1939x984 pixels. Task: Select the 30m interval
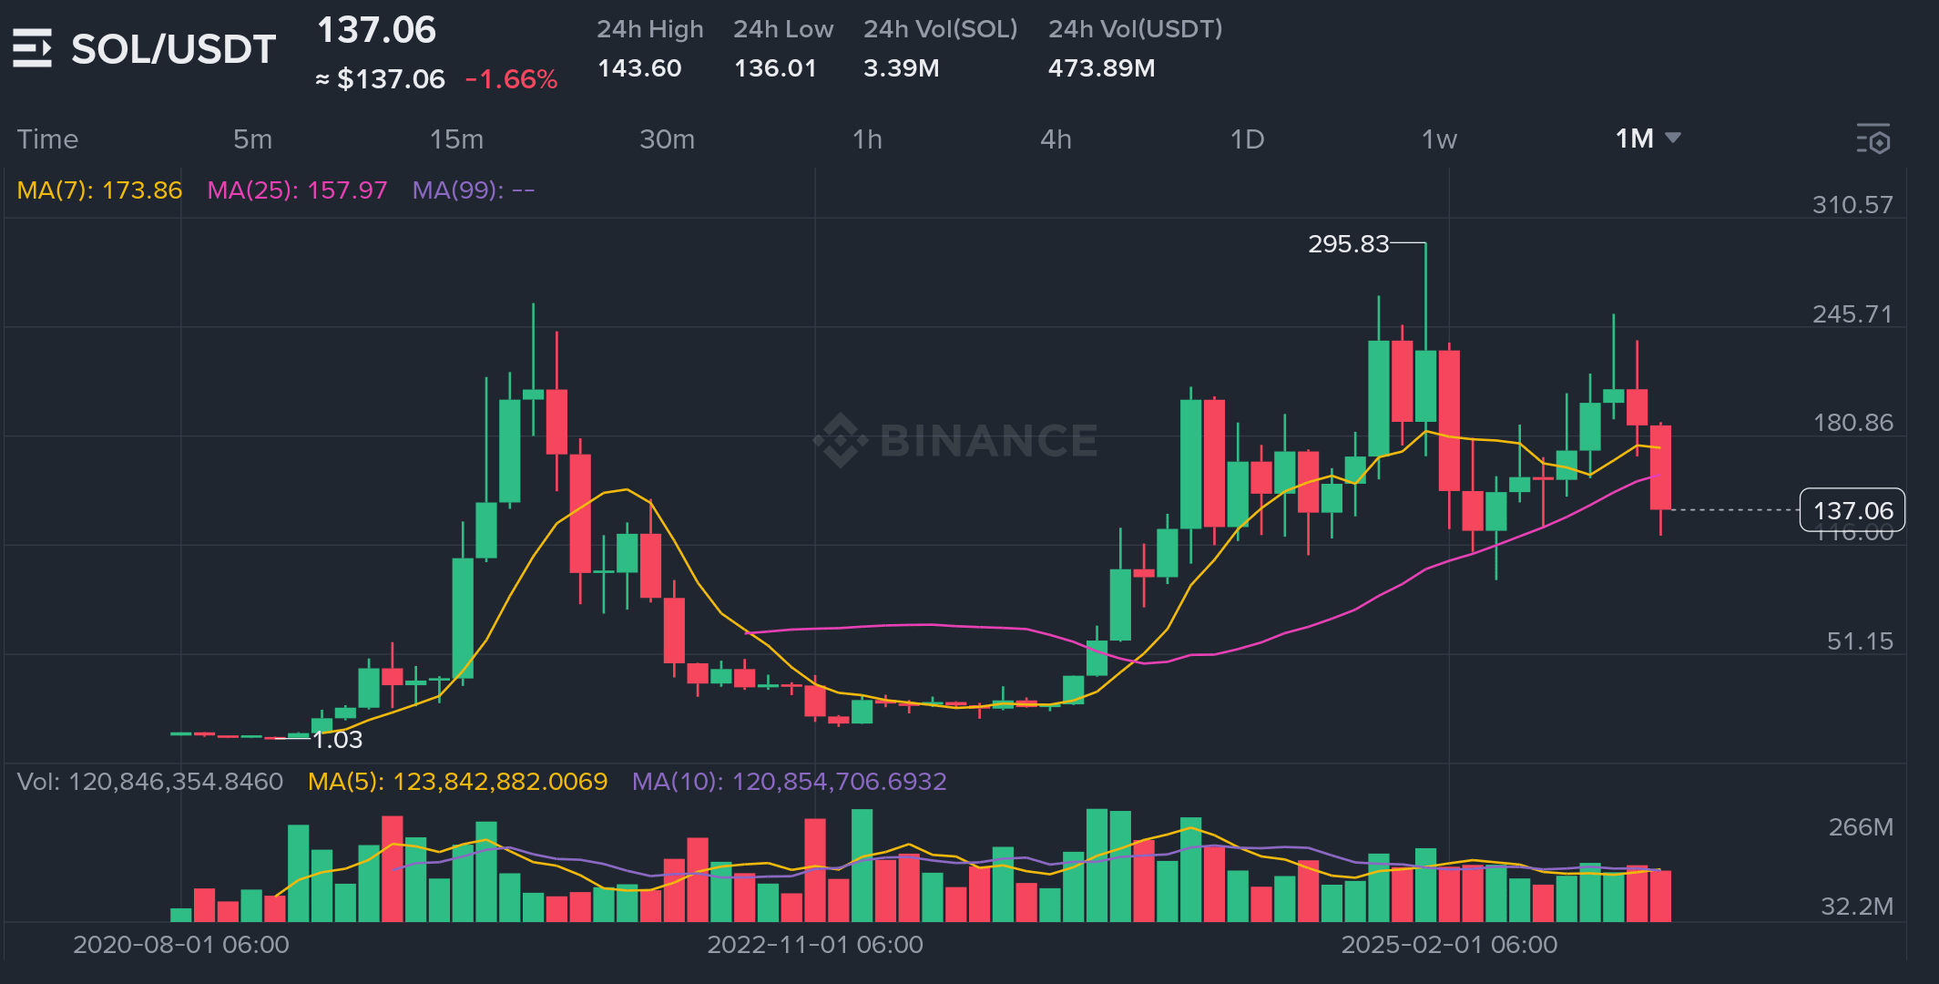click(x=667, y=139)
